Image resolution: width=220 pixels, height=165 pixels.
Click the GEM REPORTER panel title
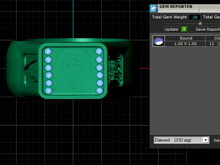[x=176, y=6]
